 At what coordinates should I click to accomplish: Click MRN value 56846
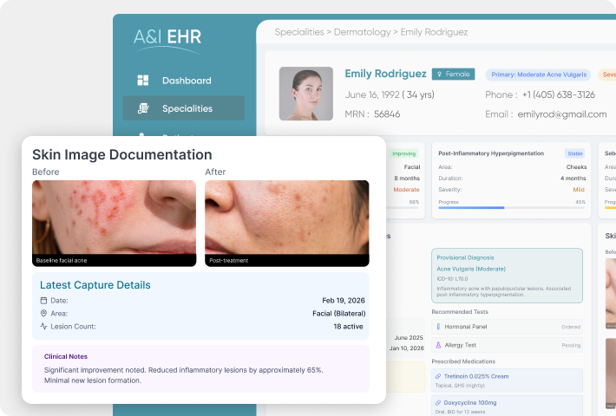[x=387, y=114]
